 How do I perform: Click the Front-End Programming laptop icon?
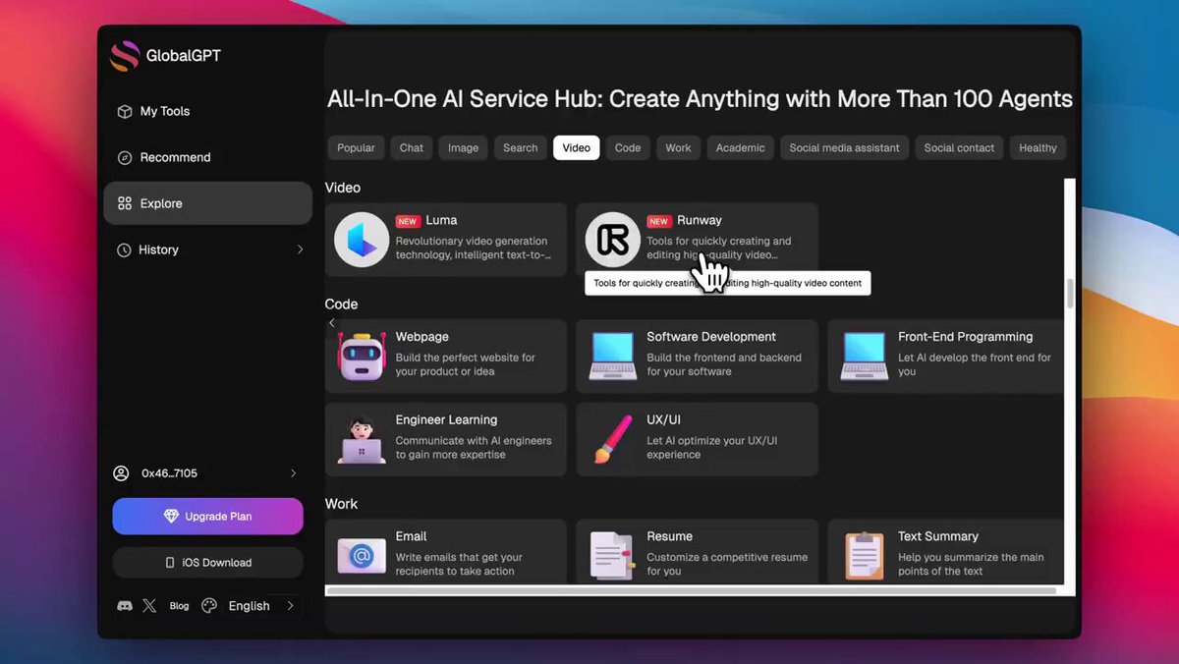tap(865, 356)
